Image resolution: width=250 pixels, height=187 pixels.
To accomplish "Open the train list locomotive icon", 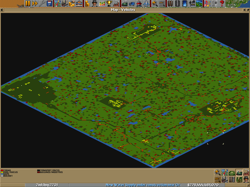I will pos(124,3).
